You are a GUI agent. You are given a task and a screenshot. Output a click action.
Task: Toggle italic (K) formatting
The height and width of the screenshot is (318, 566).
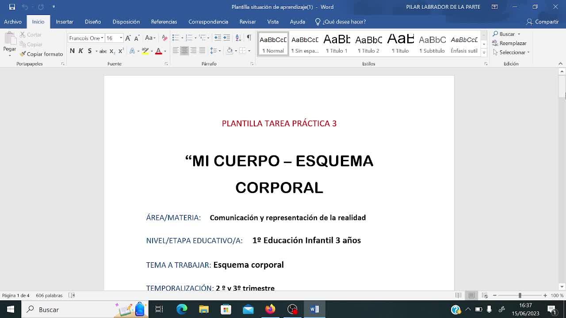tap(81, 51)
